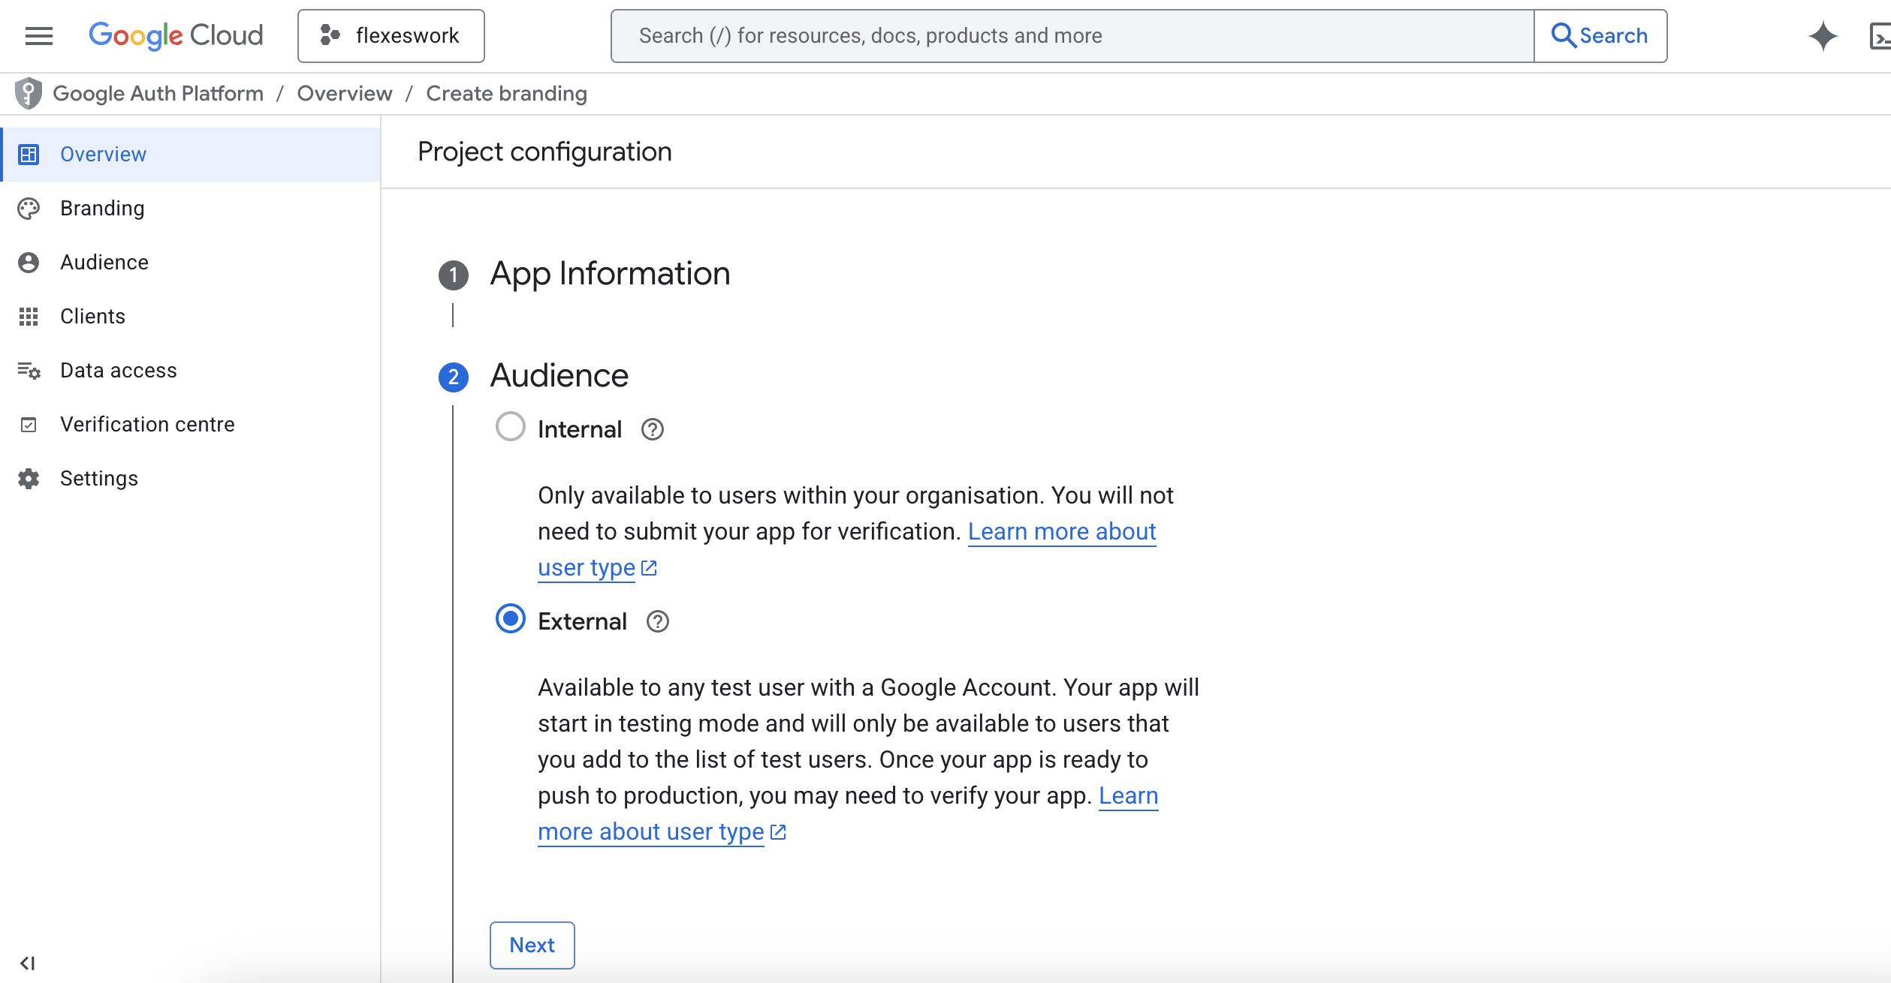
Task: Click Overview in the breadcrumb
Action: [x=344, y=94]
